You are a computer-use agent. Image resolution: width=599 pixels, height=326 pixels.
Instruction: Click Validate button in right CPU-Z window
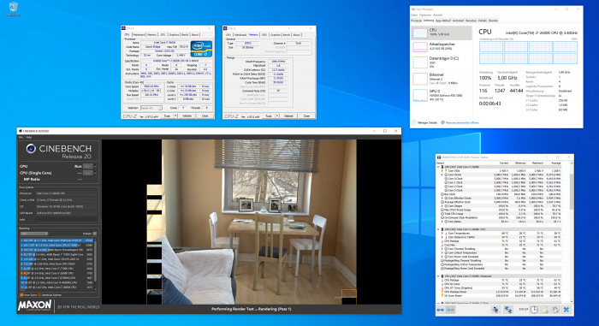(288, 116)
